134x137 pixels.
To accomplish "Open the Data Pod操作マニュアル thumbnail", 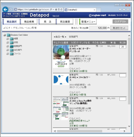I will point(61,109).
